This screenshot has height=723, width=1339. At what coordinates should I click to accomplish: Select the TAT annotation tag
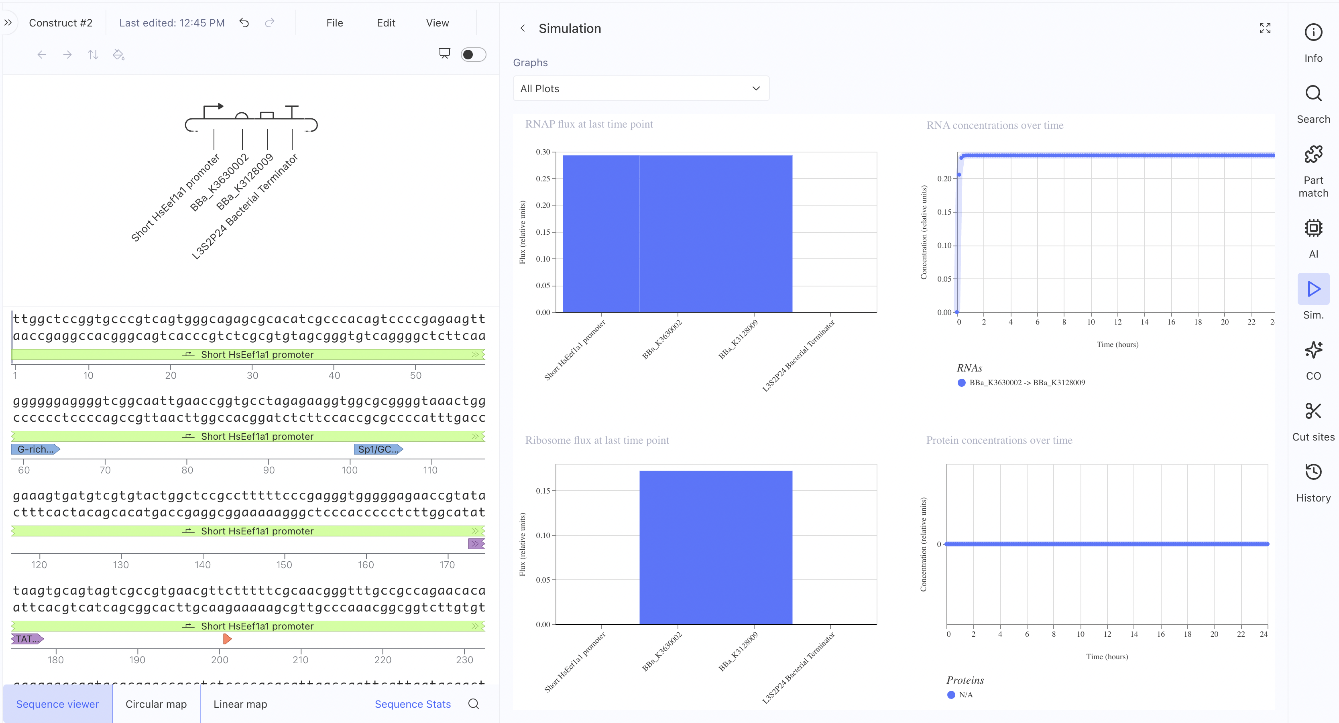[28, 639]
